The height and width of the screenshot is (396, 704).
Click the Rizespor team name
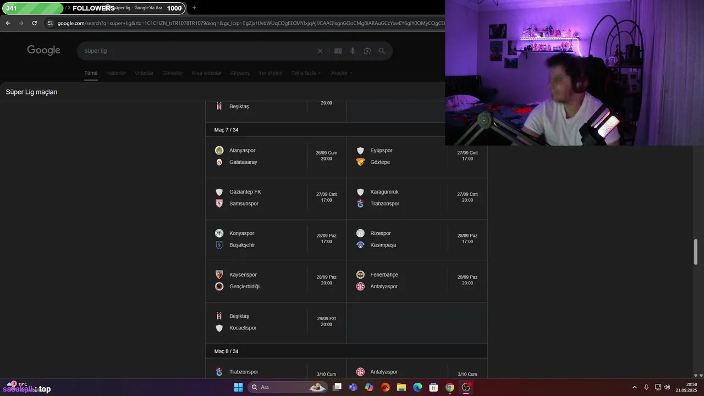(x=381, y=233)
